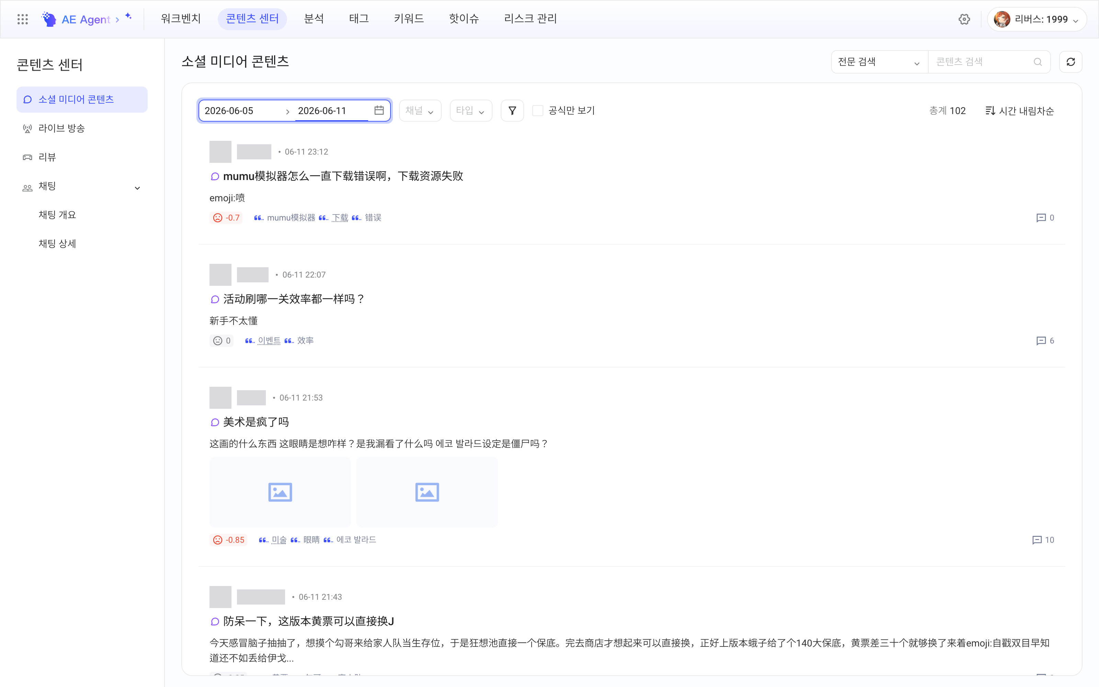This screenshot has width=1099, height=687.
Task: Click the AE Agent sparkle icon
Action: click(x=128, y=16)
